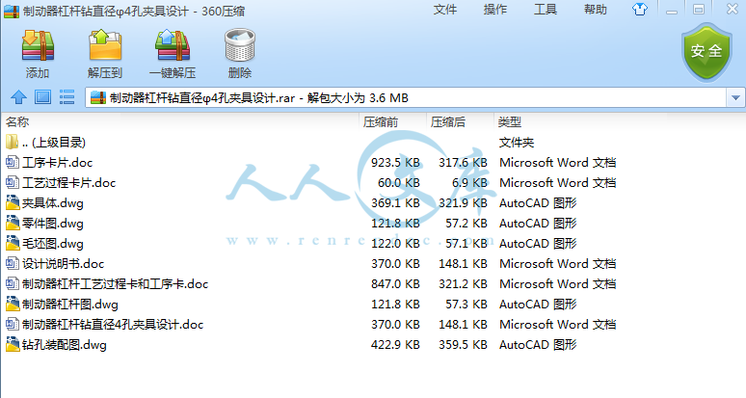Click the 422.9 KB size value
Image resolution: width=746 pixels, height=398 pixels.
point(395,344)
